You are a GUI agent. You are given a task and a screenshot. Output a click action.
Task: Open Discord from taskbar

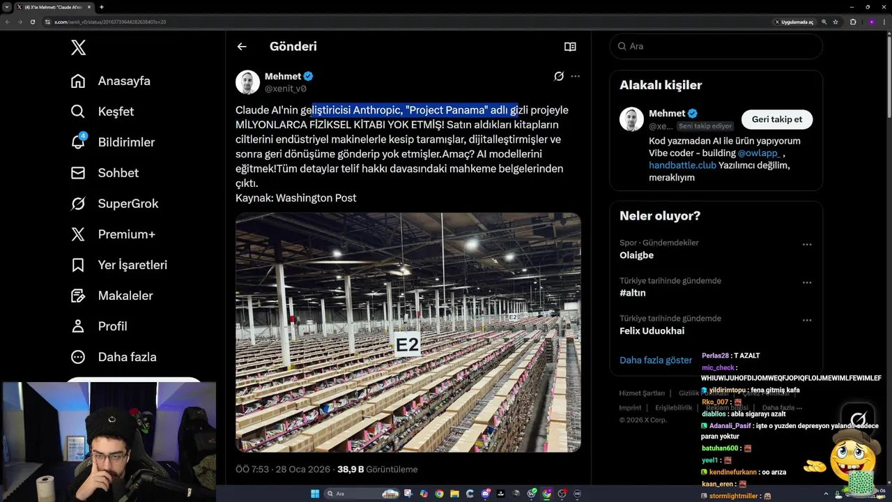click(x=486, y=494)
